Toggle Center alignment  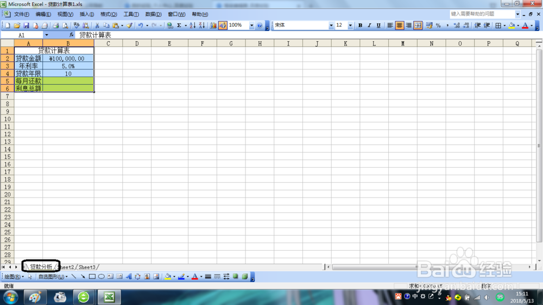click(x=399, y=26)
